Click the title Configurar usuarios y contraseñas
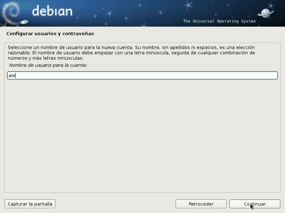 click(50, 33)
